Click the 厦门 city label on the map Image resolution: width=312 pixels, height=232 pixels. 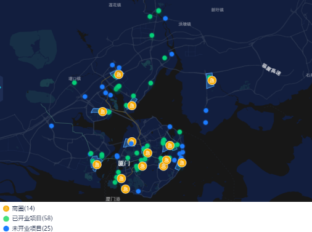coord(124,164)
